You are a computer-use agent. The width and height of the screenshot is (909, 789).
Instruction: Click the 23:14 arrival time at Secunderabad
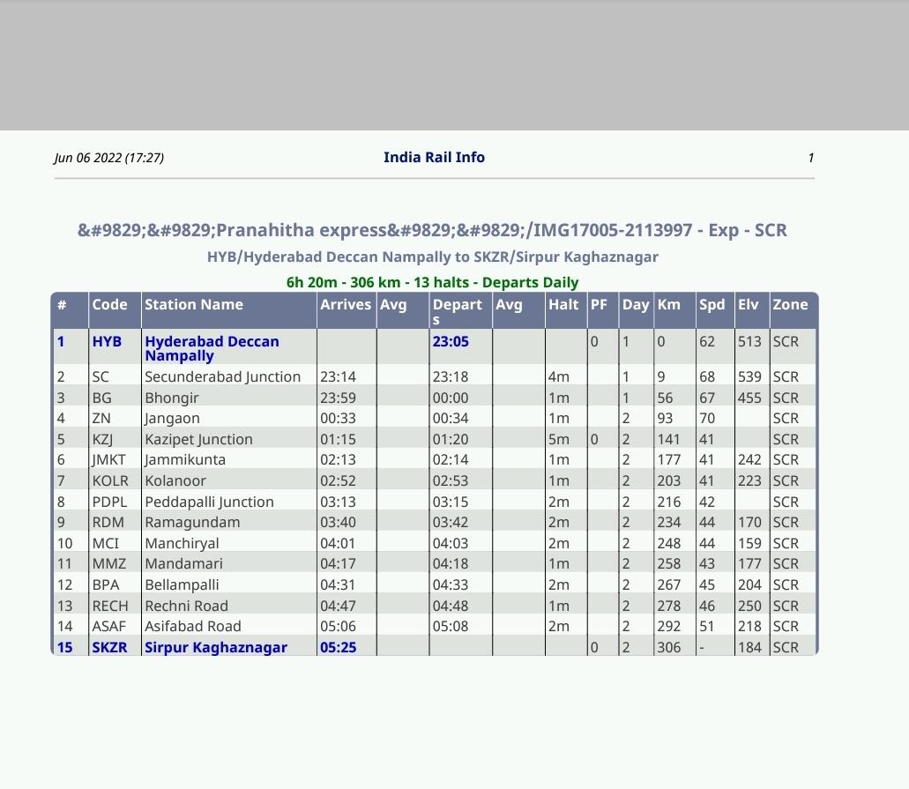coord(338,376)
